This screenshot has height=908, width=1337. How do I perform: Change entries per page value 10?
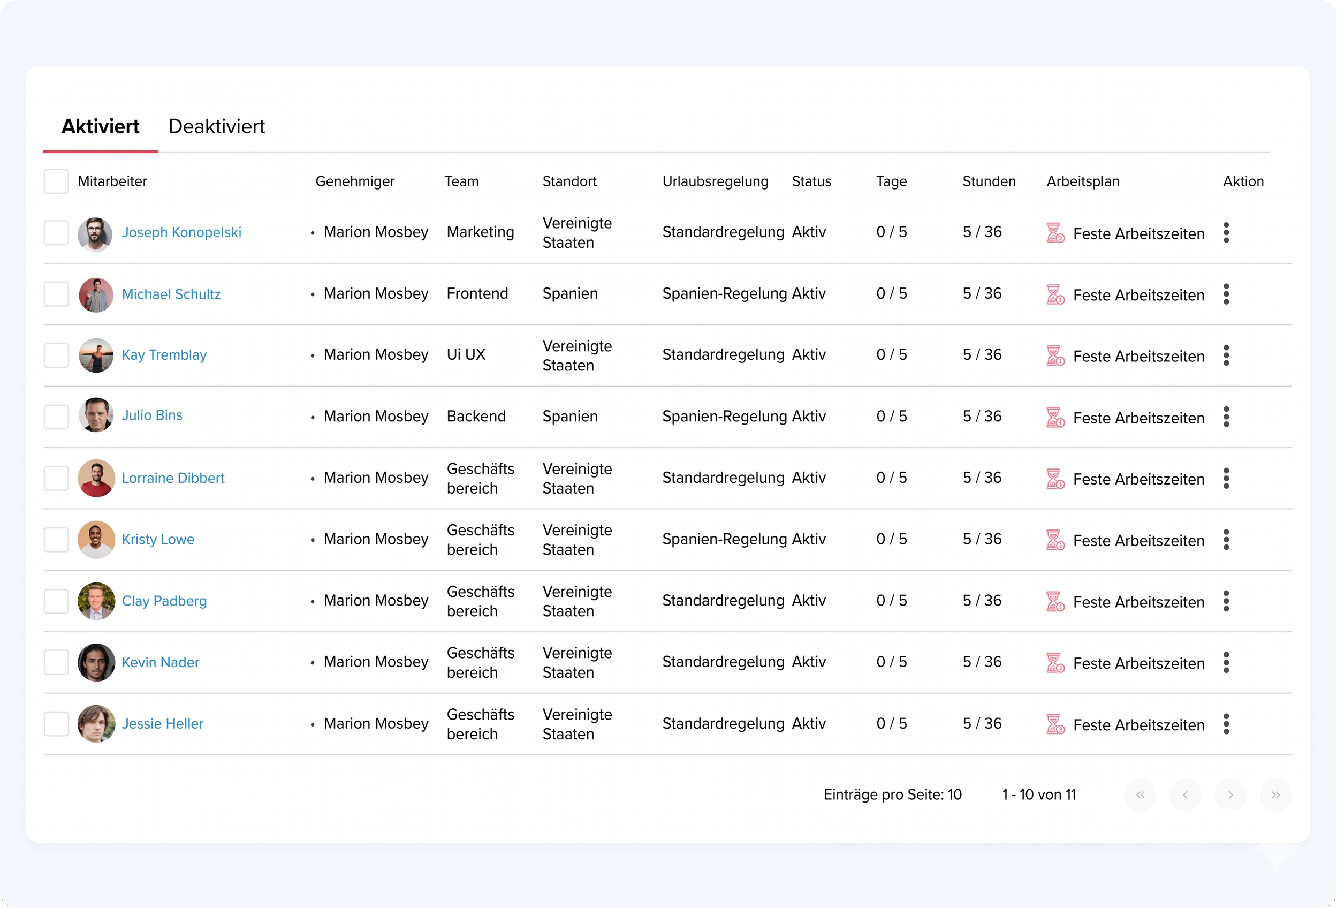954,794
